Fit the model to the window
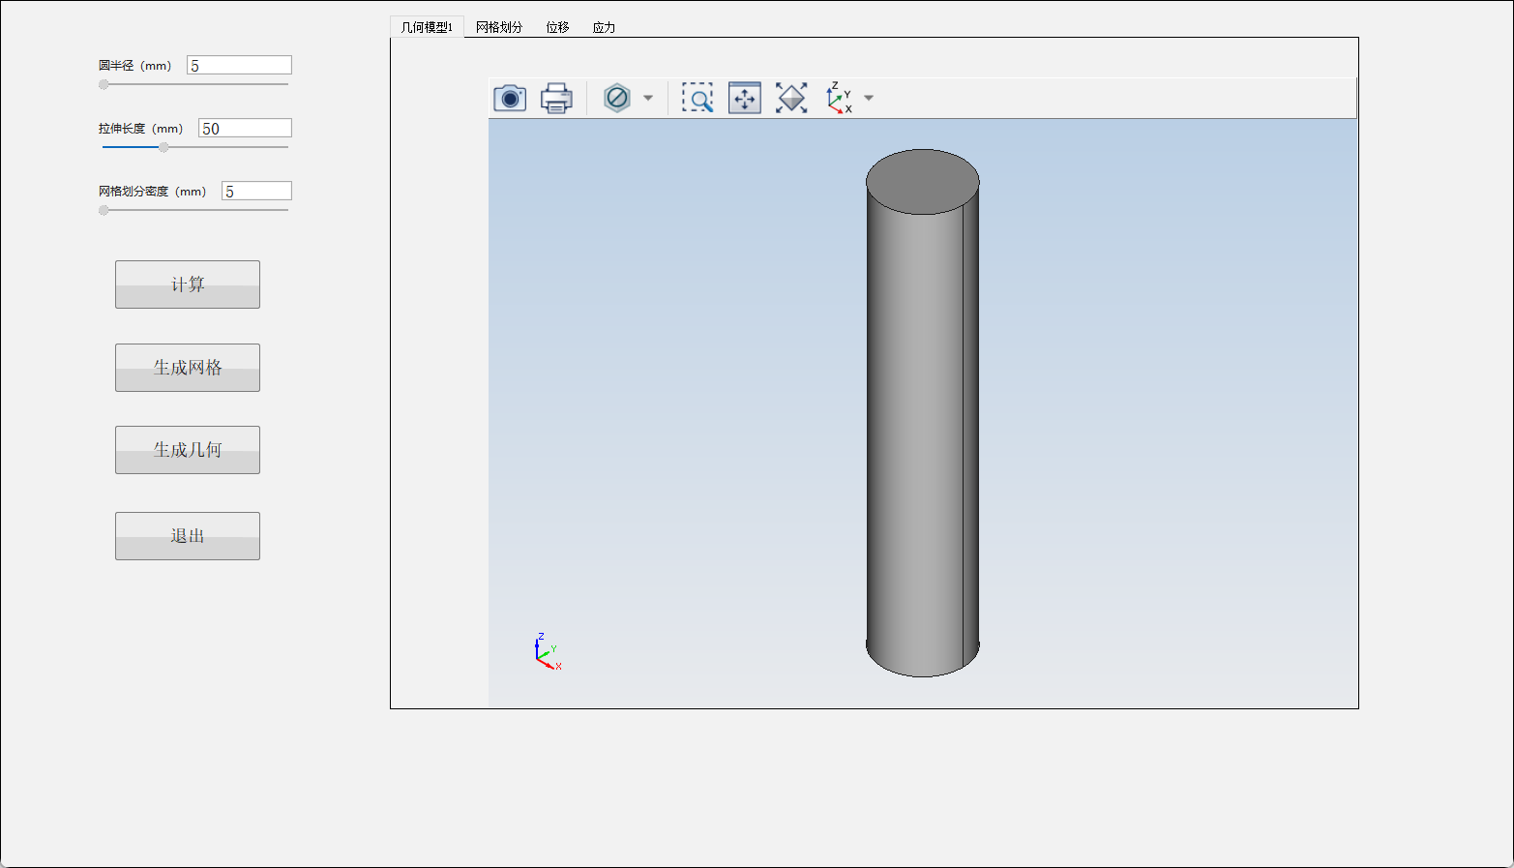 tap(791, 98)
